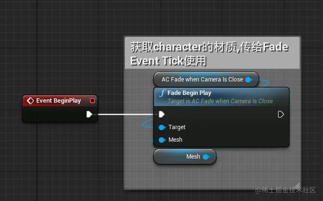Click the AC Fade when Camera Is Close output pin
323x201 pixels.
click(249, 80)
